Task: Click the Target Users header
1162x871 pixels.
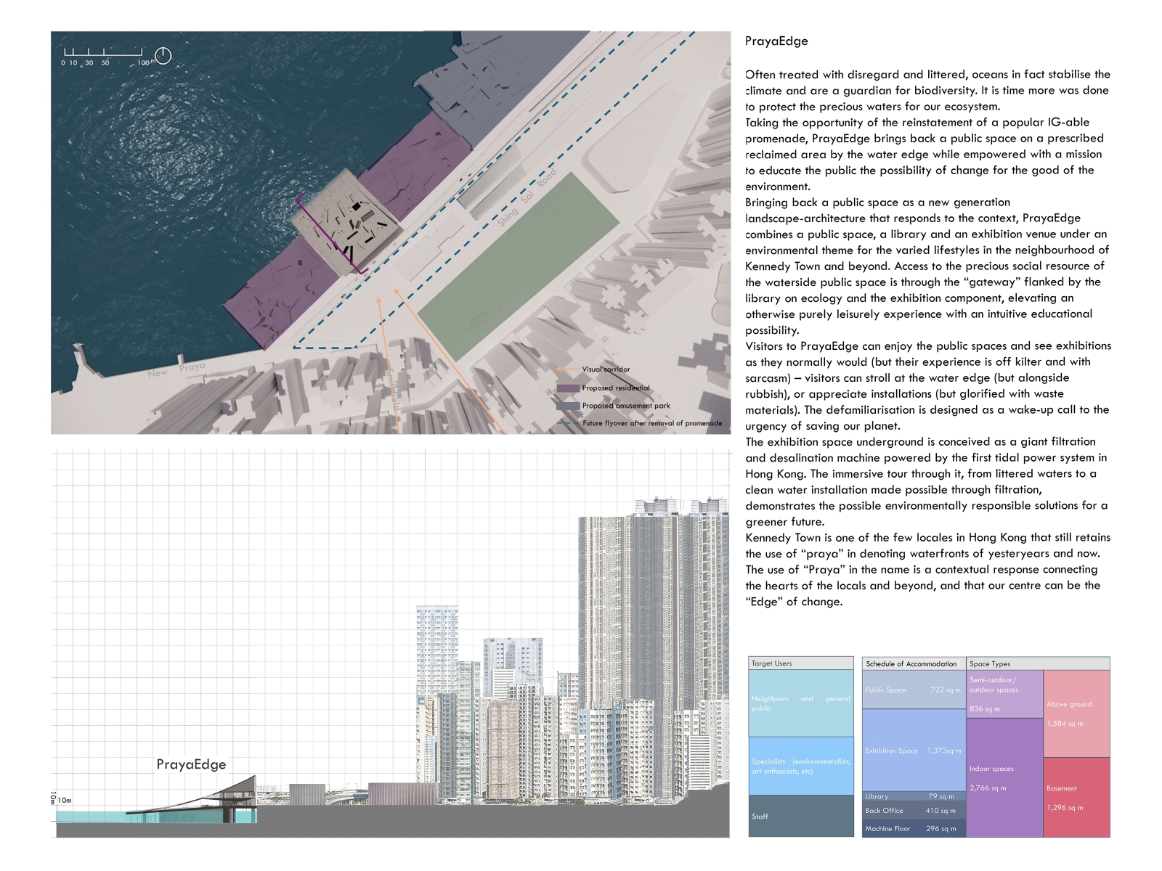Action: [800, 663]
